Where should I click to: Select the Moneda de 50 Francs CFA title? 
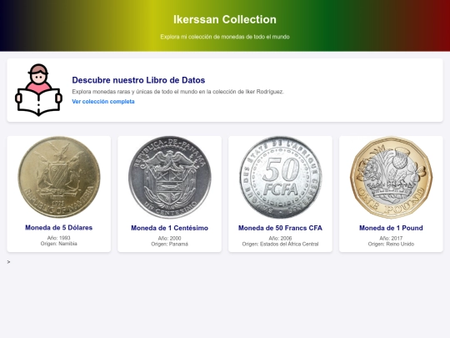[280, 228]
